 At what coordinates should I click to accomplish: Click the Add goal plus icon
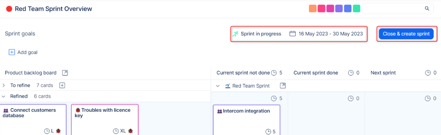pos(12,52)
